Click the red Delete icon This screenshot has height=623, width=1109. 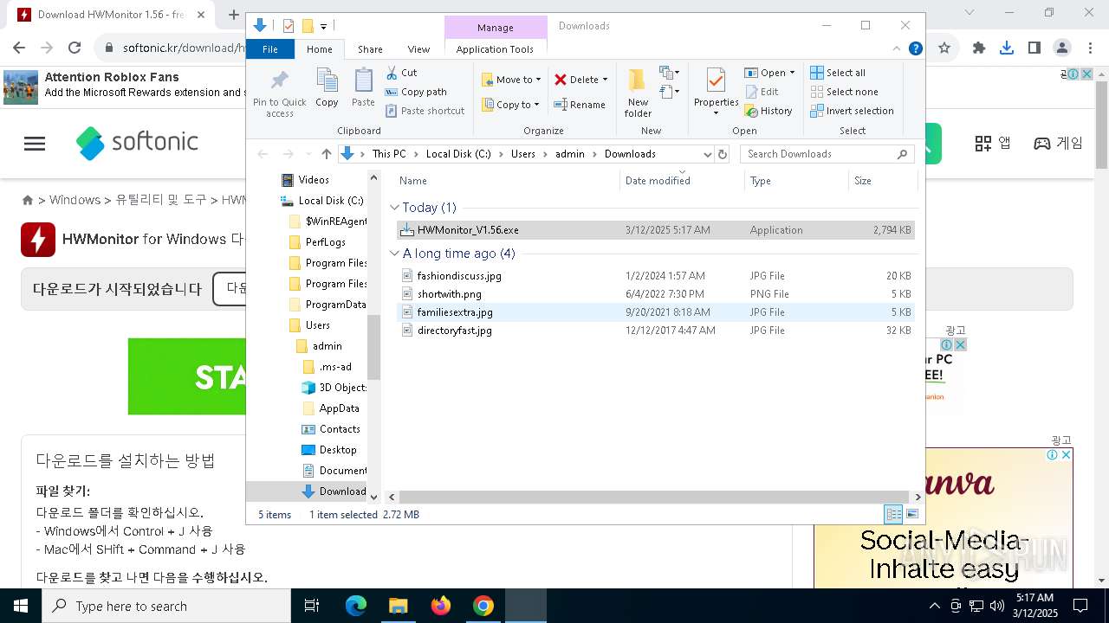tap(561, 80)
